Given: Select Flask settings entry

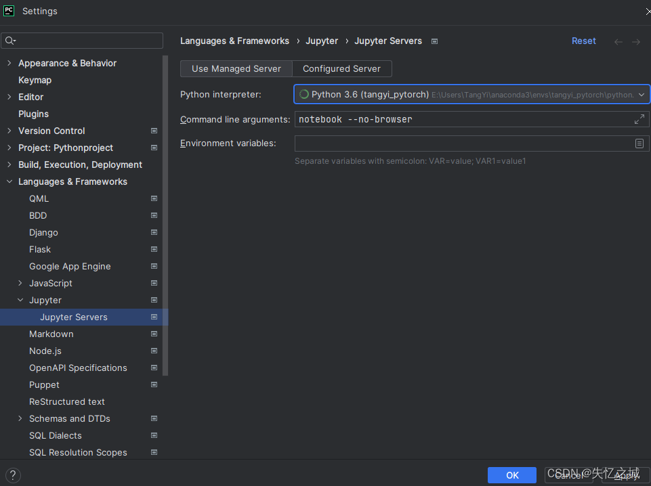Looking at the screenshot, I should 40,249.
